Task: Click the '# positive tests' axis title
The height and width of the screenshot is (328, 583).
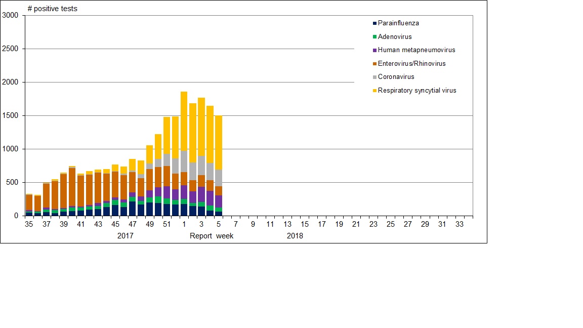Action: (x=52, y=9)
